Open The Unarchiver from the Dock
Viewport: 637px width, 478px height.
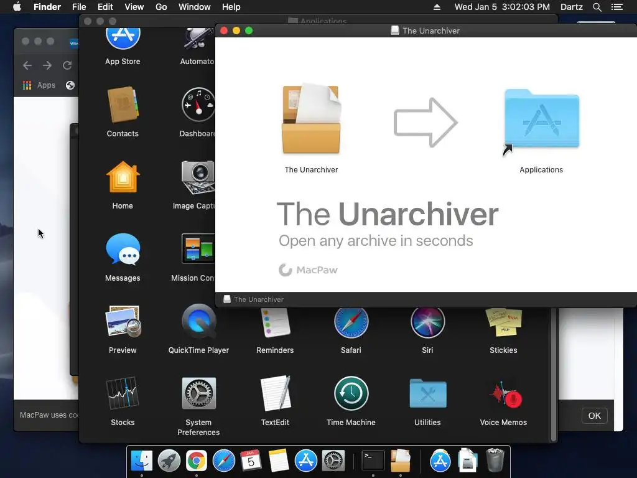click(x=401, y=461)
